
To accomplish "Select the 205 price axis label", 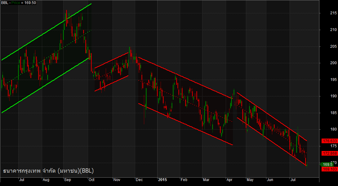I will [334, 46].
